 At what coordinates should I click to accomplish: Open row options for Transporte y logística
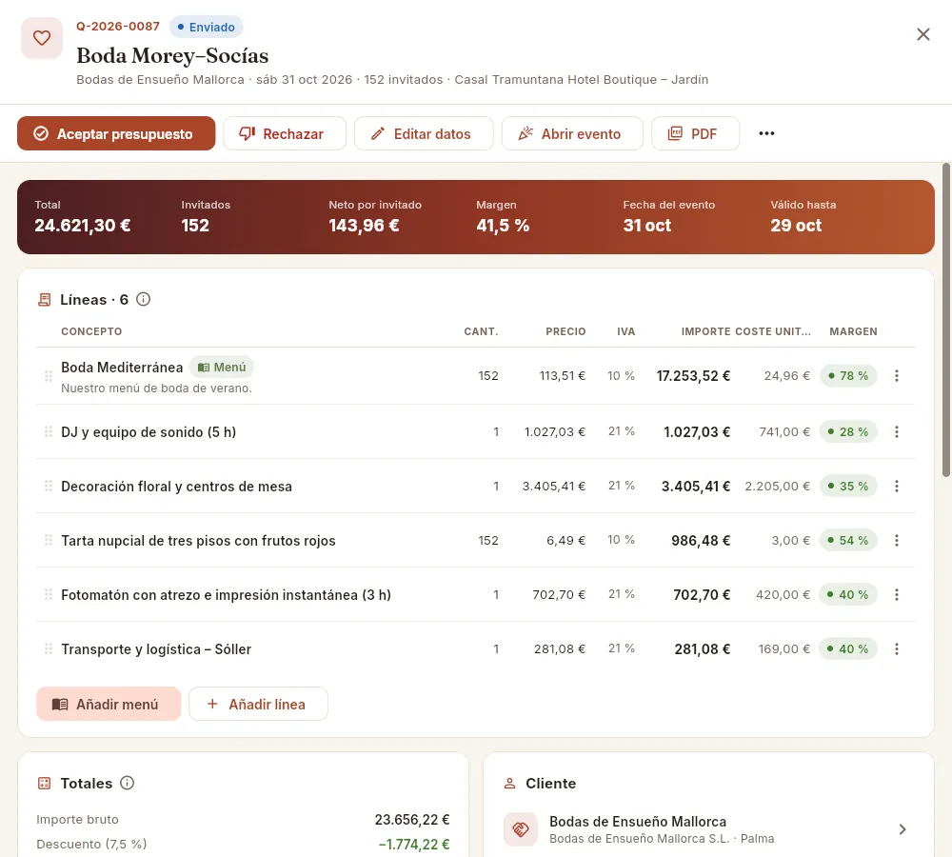pyautogui.click(x=896, y=649)
